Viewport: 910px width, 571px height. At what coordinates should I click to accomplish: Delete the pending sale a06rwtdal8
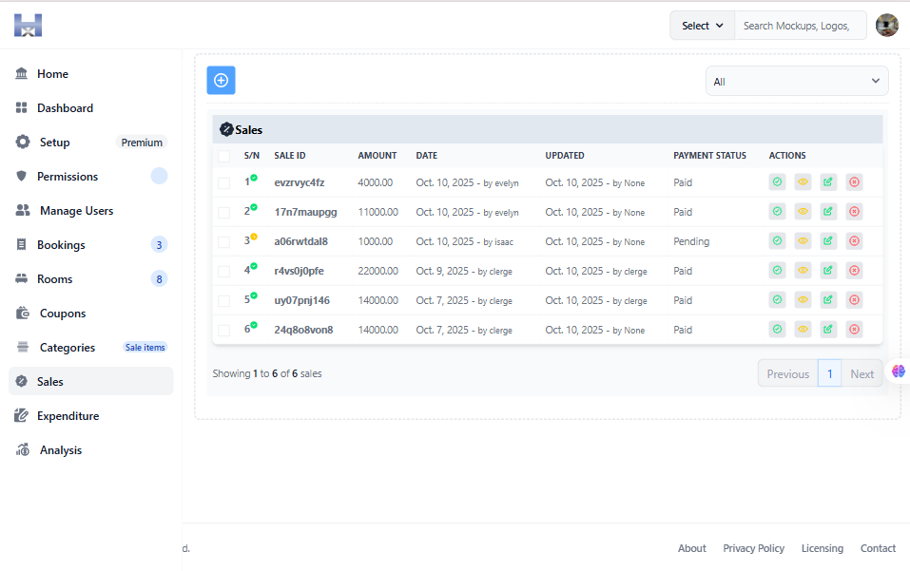click(853, 240)
